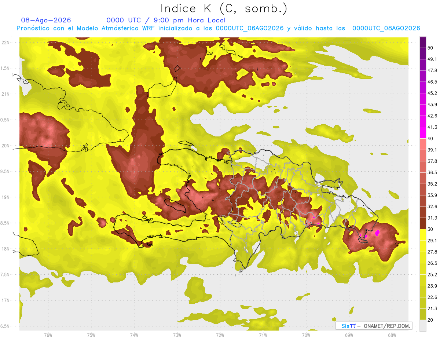Click the '7.5N' latitude label
Screen dimensions: 440x340
(x=5, y=274)
